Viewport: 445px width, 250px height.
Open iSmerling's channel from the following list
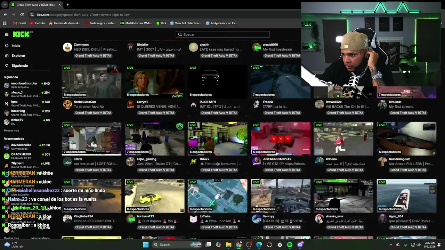[x=27, y=112]
